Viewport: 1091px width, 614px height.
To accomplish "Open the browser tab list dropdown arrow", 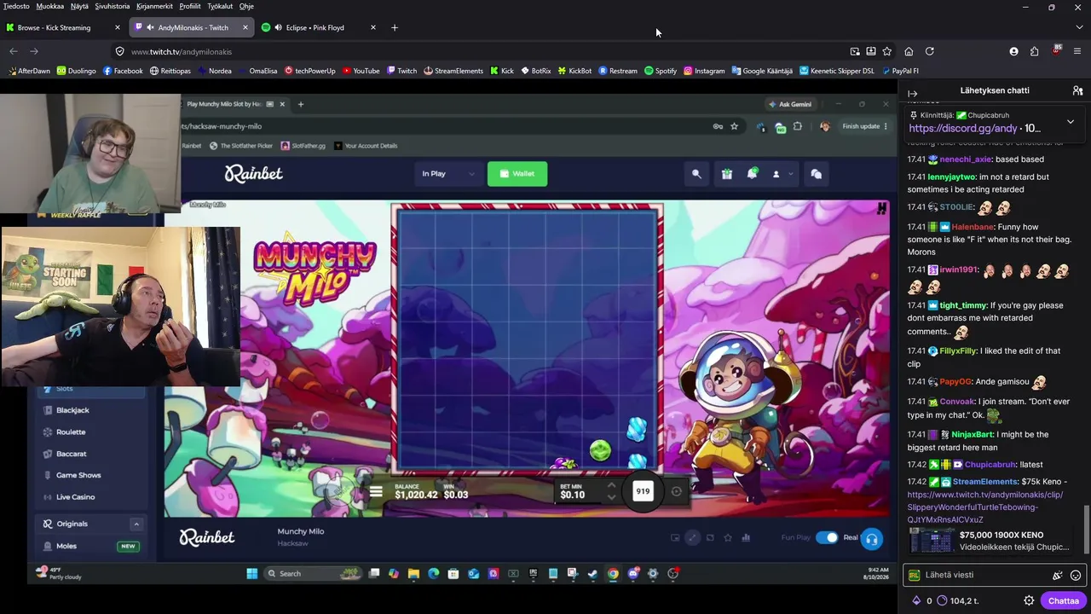I will 1079,27.
